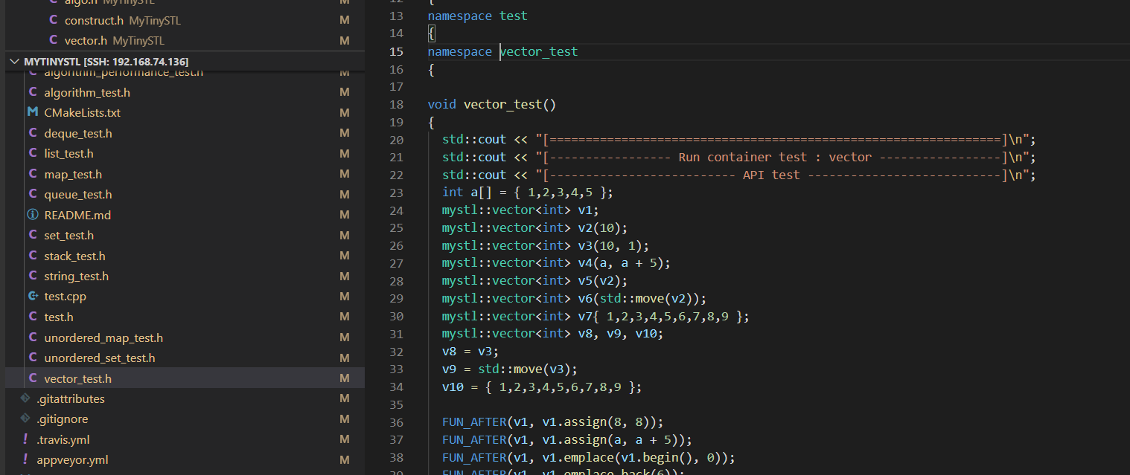This screenshot has width=1130, height=475.
Task: Click the exclamation icon beside appveyor.yml
Action: [25, 460]
